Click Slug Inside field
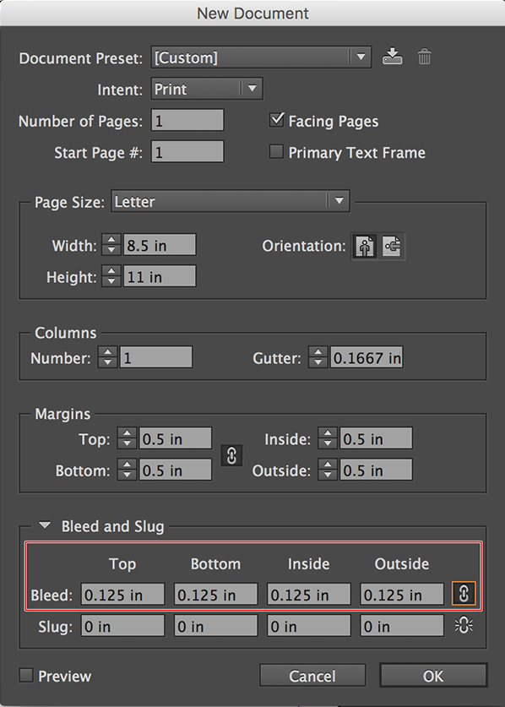505x707 pixels. pyautogui.click(x=309, y=625)
